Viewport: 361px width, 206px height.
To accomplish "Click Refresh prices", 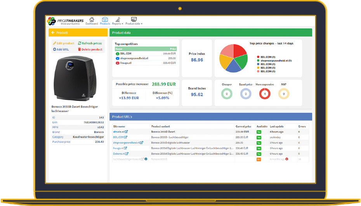I will [x=90, y=43].
